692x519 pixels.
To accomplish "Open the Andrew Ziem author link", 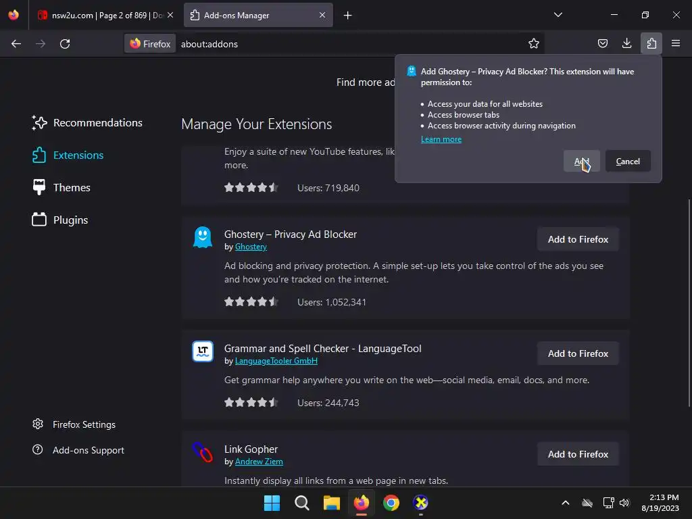I will pyautogui.click(x=259, y=462).
